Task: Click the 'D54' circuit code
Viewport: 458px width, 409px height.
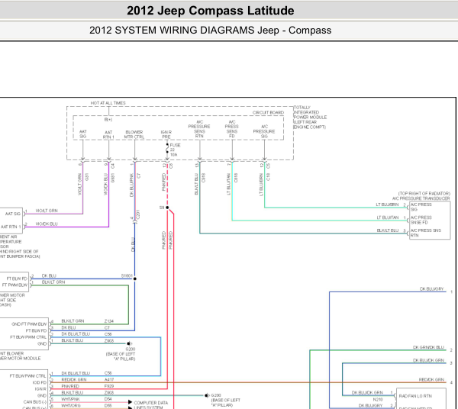Action: 108,399
